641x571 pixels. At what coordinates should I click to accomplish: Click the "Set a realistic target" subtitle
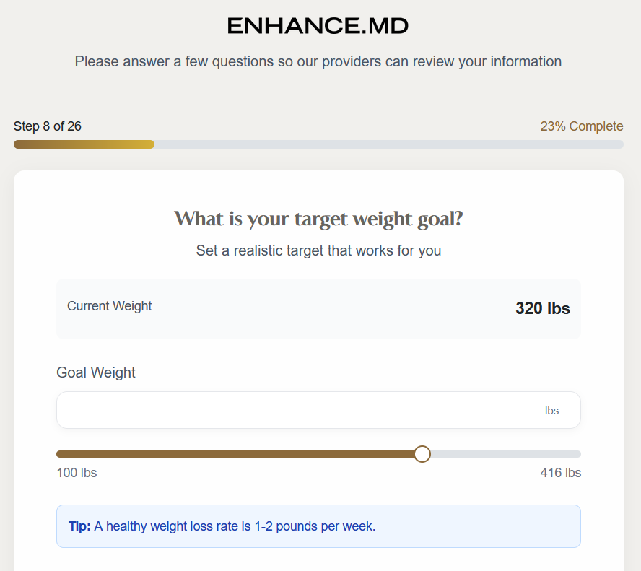(x=318, y=251)
